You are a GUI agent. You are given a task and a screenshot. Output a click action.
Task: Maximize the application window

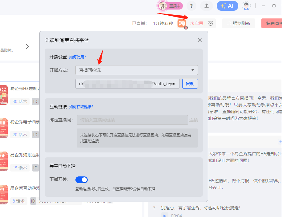[x=274, y=6]
